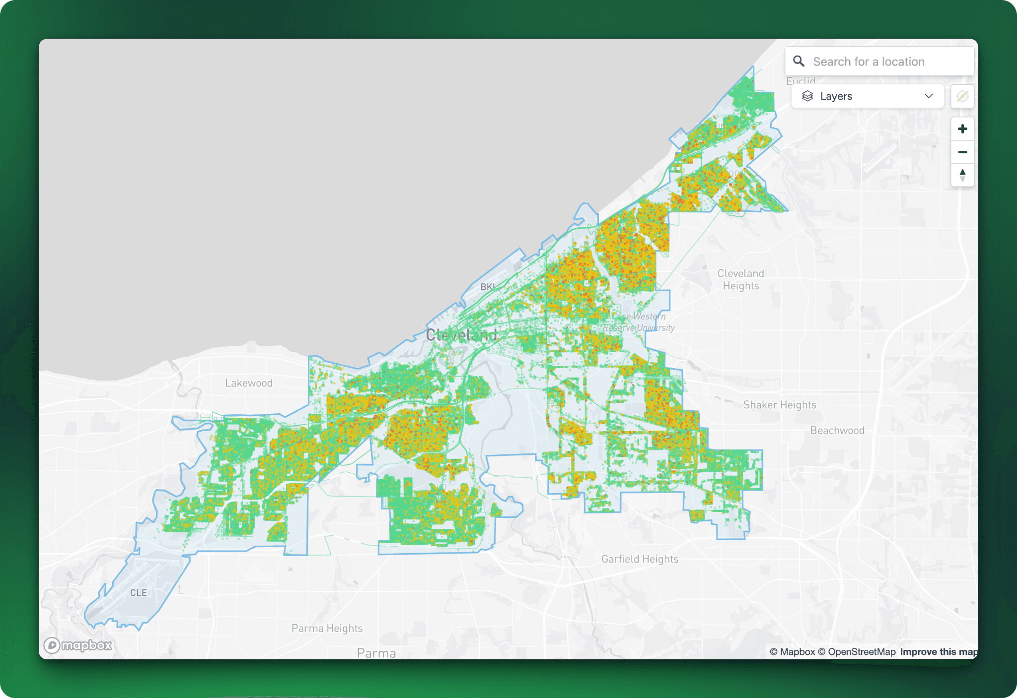Click the BKL airport label
This screenshot has height=698, width=1017.
pyautogui.click(x=487, y=287)
